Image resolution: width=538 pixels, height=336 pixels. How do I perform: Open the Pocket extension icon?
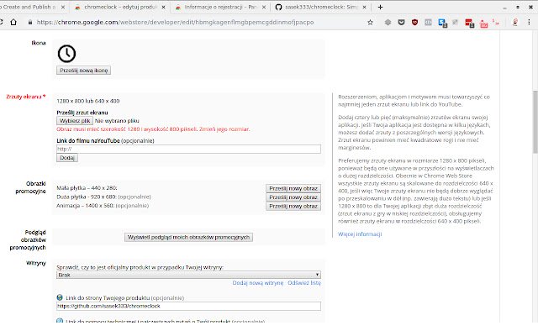[x=401, y=23]
